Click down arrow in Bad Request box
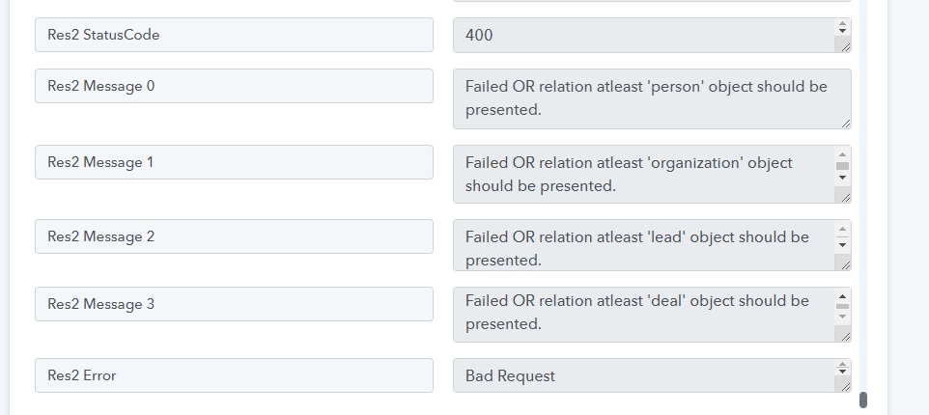929x415 pixels. coord(842,373)
